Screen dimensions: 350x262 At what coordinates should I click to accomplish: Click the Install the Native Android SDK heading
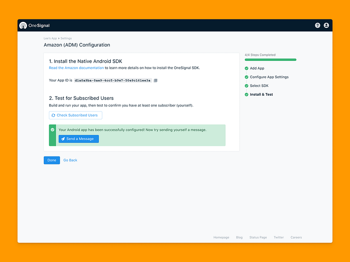click(x=86, y=61)
